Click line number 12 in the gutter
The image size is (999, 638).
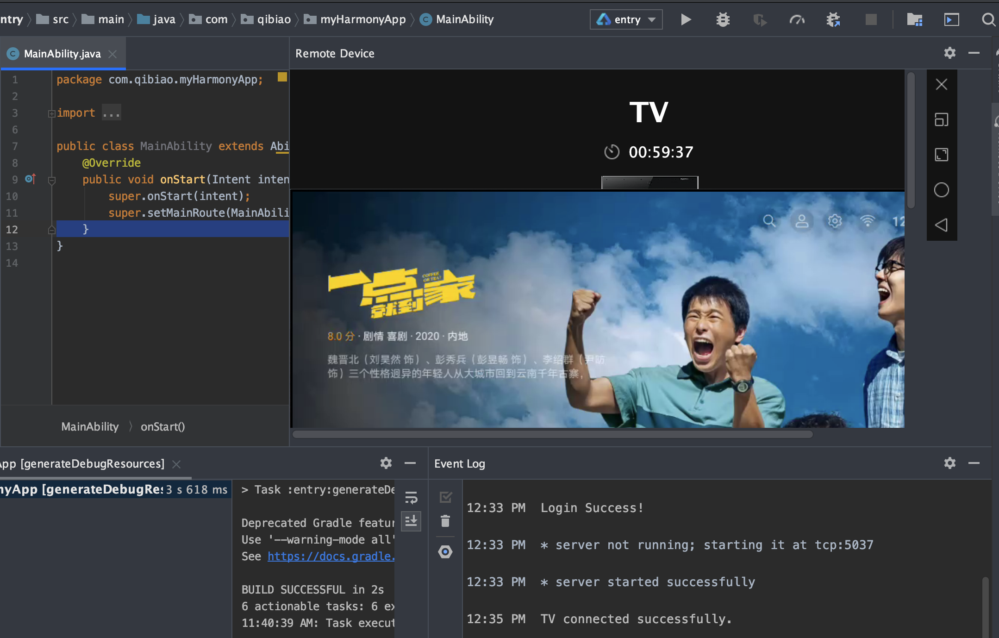(x=12, y=230)
